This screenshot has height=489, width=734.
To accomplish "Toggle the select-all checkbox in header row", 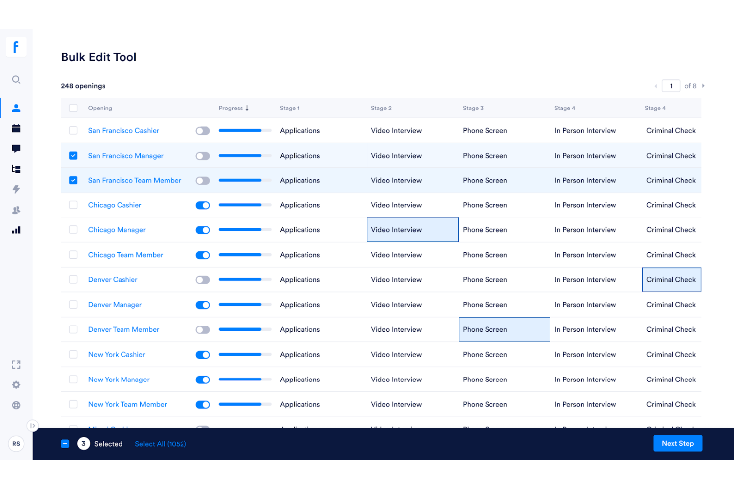I will point(73,108).
